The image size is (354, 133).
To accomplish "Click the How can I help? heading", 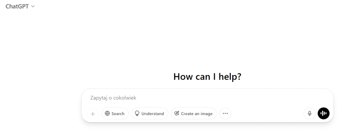I will [207, 77].
